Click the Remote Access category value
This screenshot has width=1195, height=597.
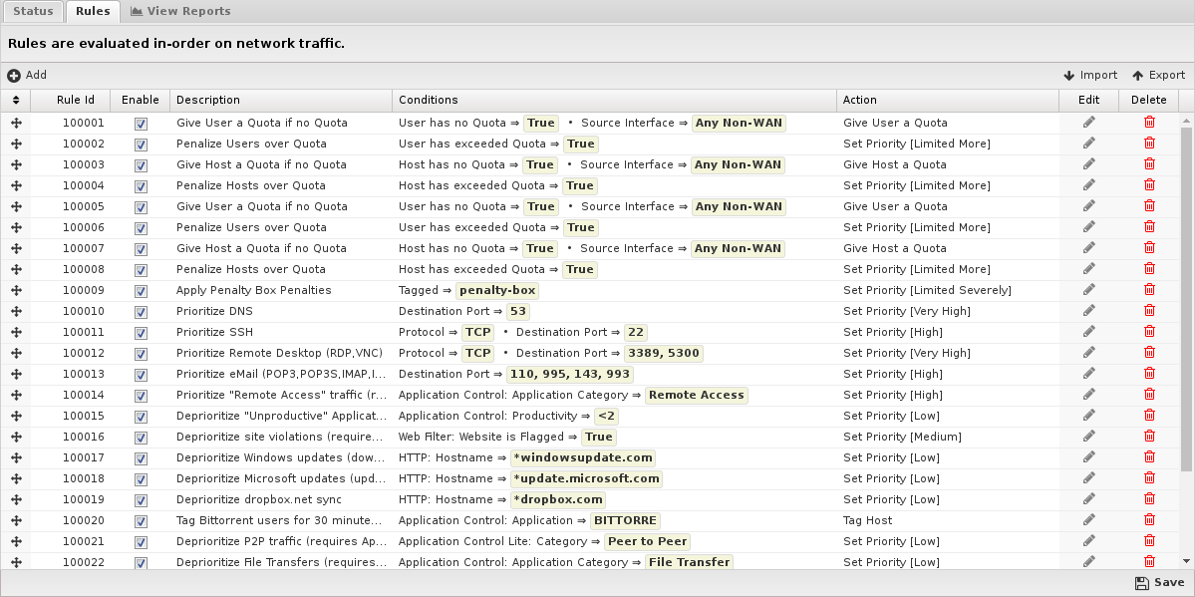696,395
